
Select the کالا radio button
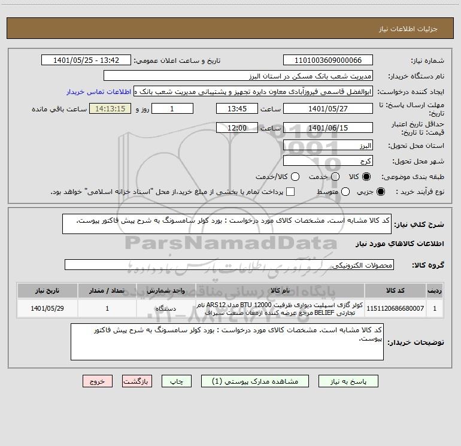(366, 177)
